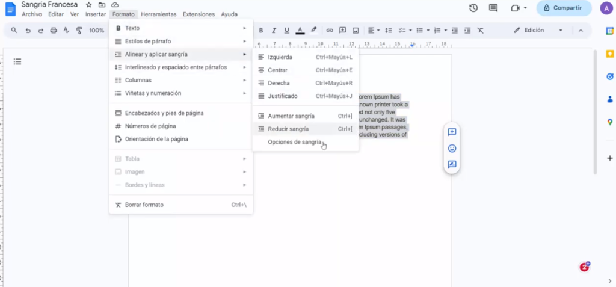This screenshot has width=616, height=287.
Task: Open the account avatar A
Action: tap(606, 8)
